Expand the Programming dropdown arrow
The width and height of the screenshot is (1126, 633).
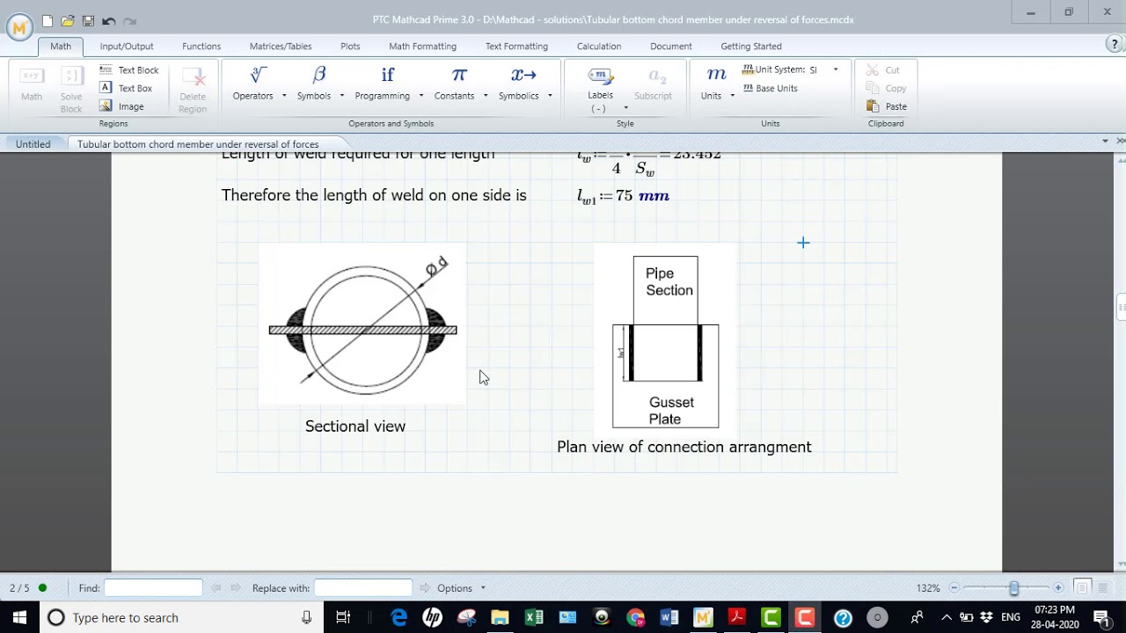420,96
